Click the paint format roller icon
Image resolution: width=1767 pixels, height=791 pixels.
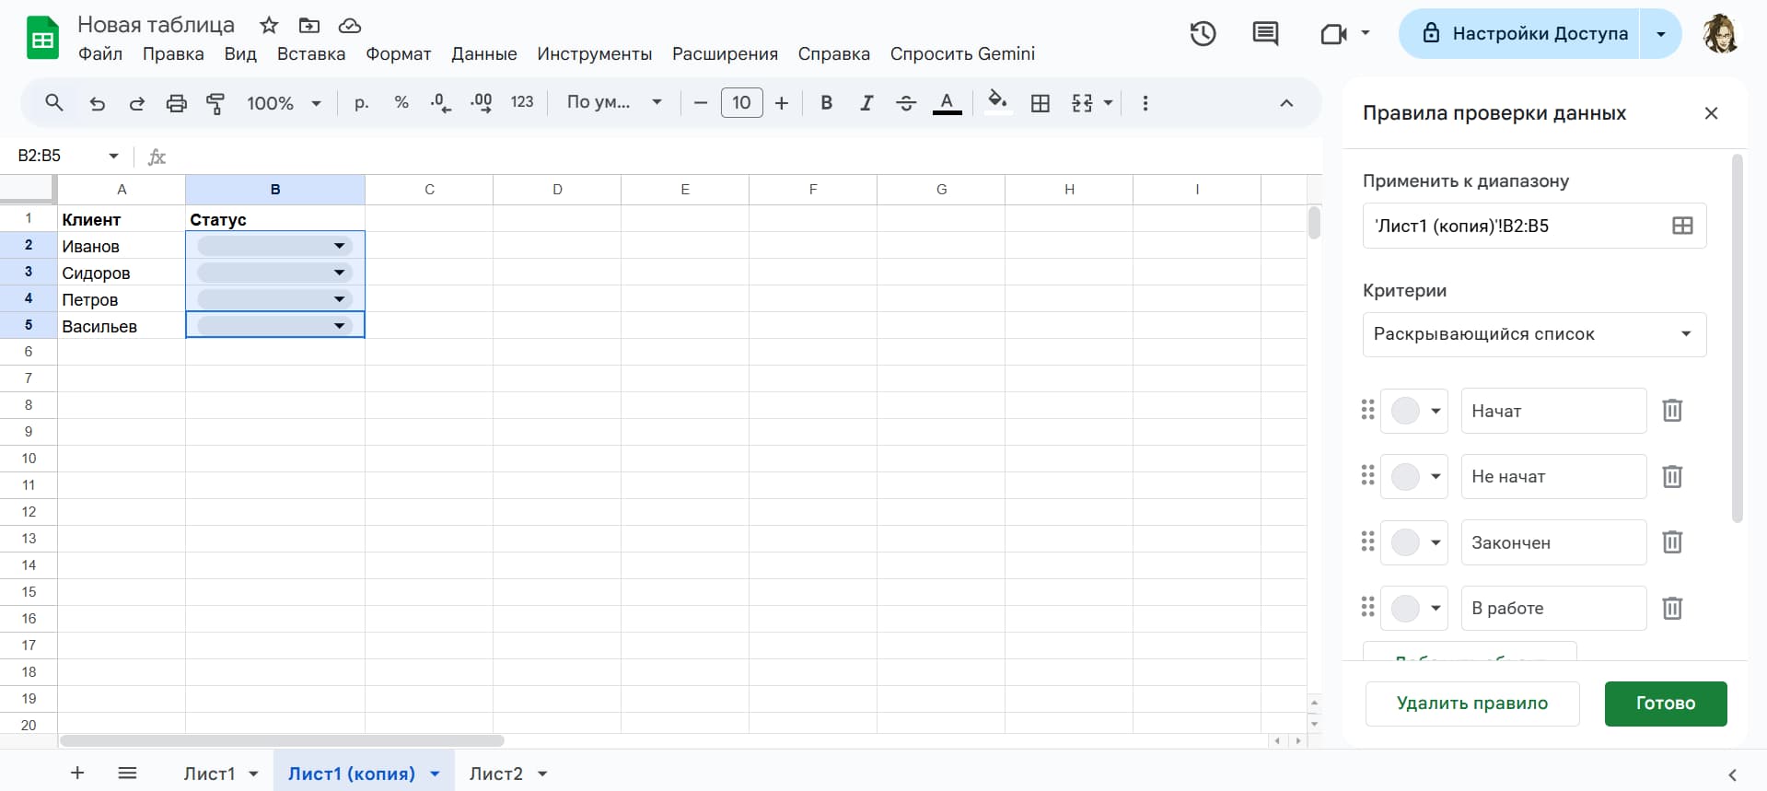coord(215,103)
